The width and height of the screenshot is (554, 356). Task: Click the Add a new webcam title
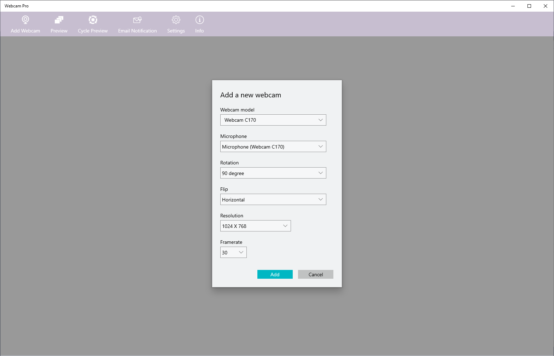click(251, 95)
